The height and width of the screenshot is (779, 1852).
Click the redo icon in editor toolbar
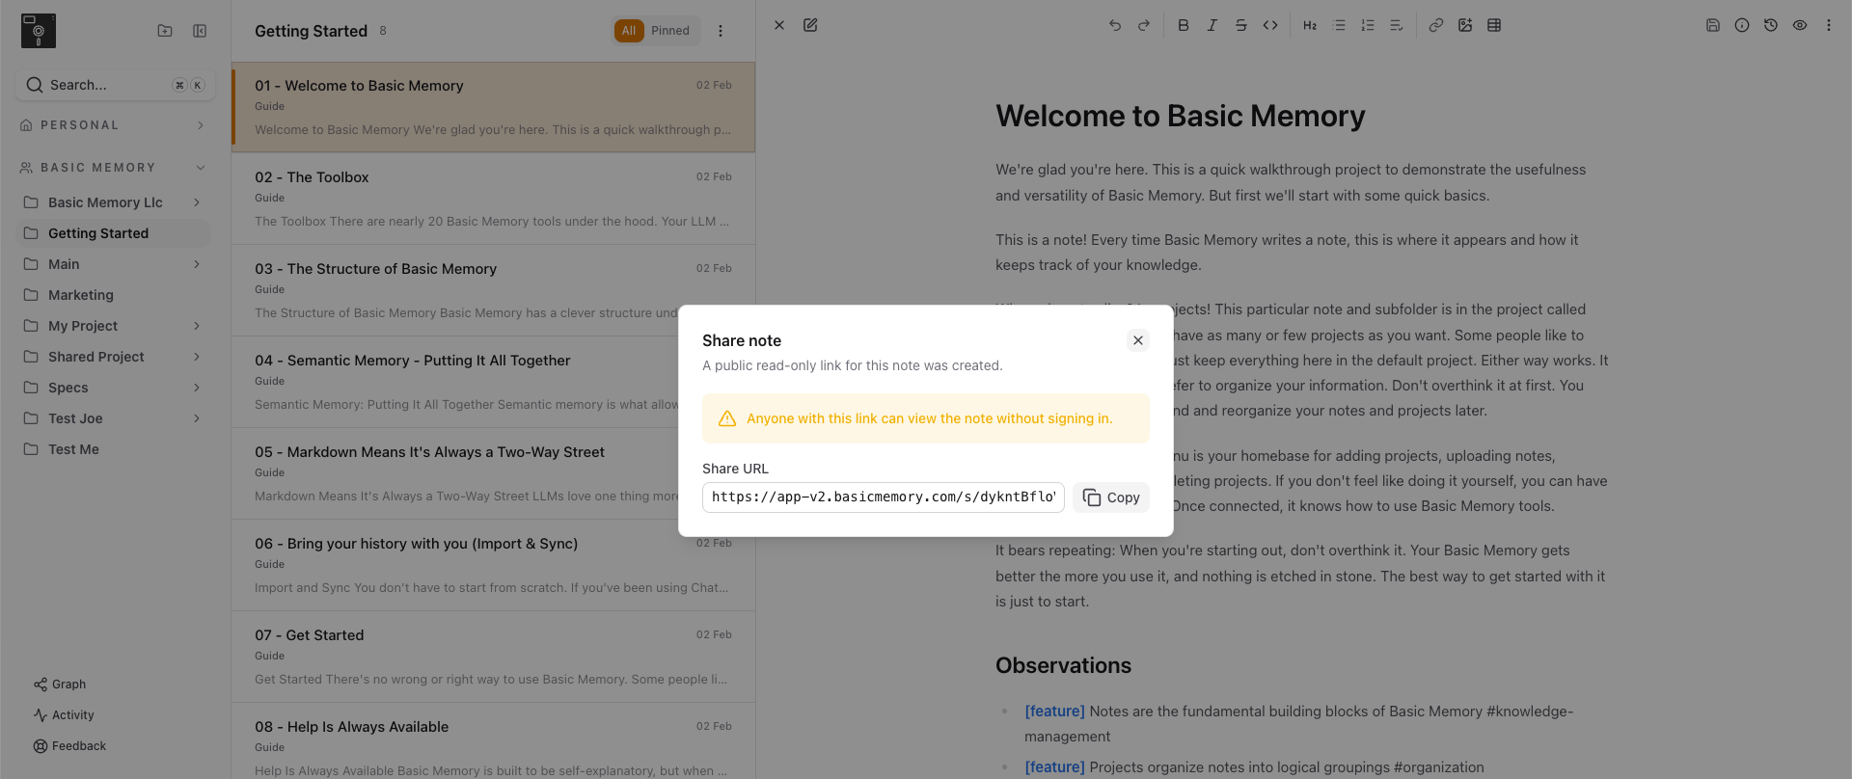pos(1144,26)
